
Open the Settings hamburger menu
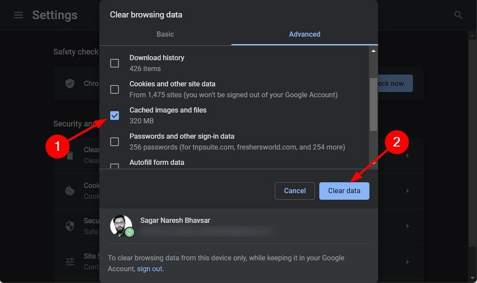(18, 14)
